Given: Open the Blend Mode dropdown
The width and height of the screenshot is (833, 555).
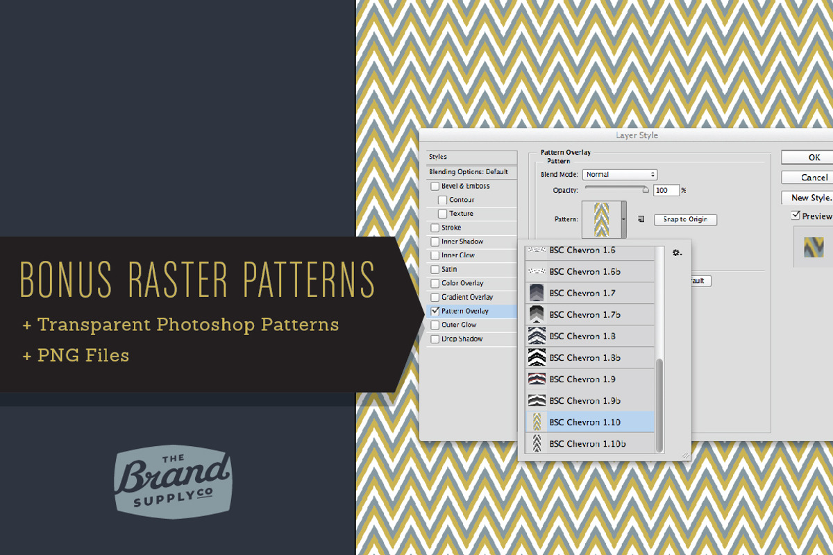Looking at the screenshot, I should tap(620, 175).
